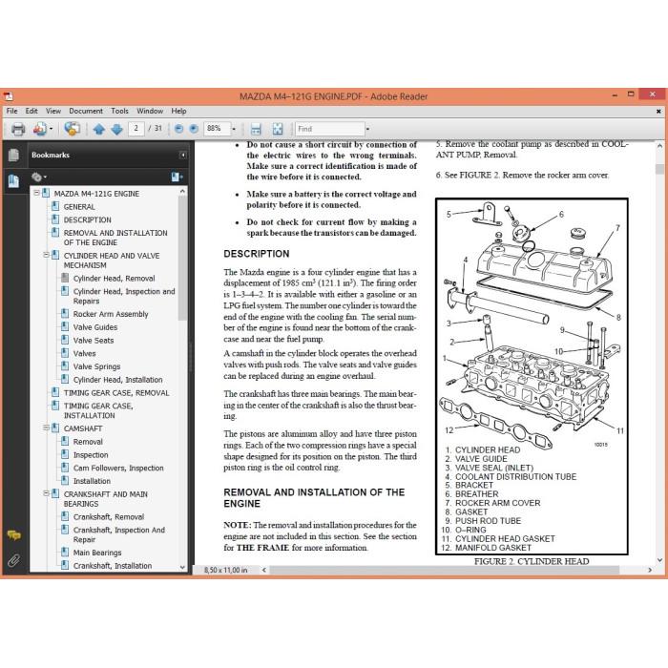Open TIMING GEAR CASE, INSTALLATION bookmark
The height and width of the screenshot is (668, 668).
click(x=98, y=410)
